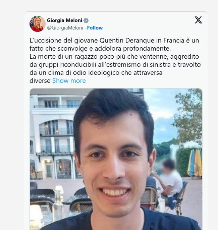Open the embedded photo of the smiling man
Screen dimensions: 218x230
116,159
